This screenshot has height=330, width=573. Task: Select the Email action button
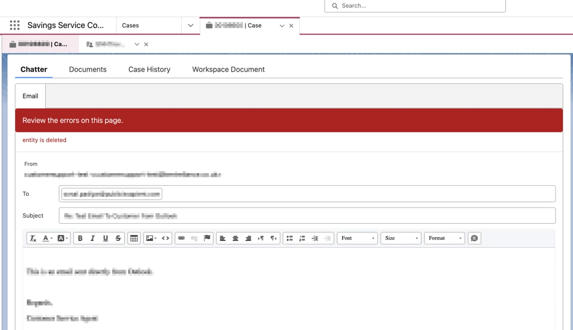coord(30,96)
